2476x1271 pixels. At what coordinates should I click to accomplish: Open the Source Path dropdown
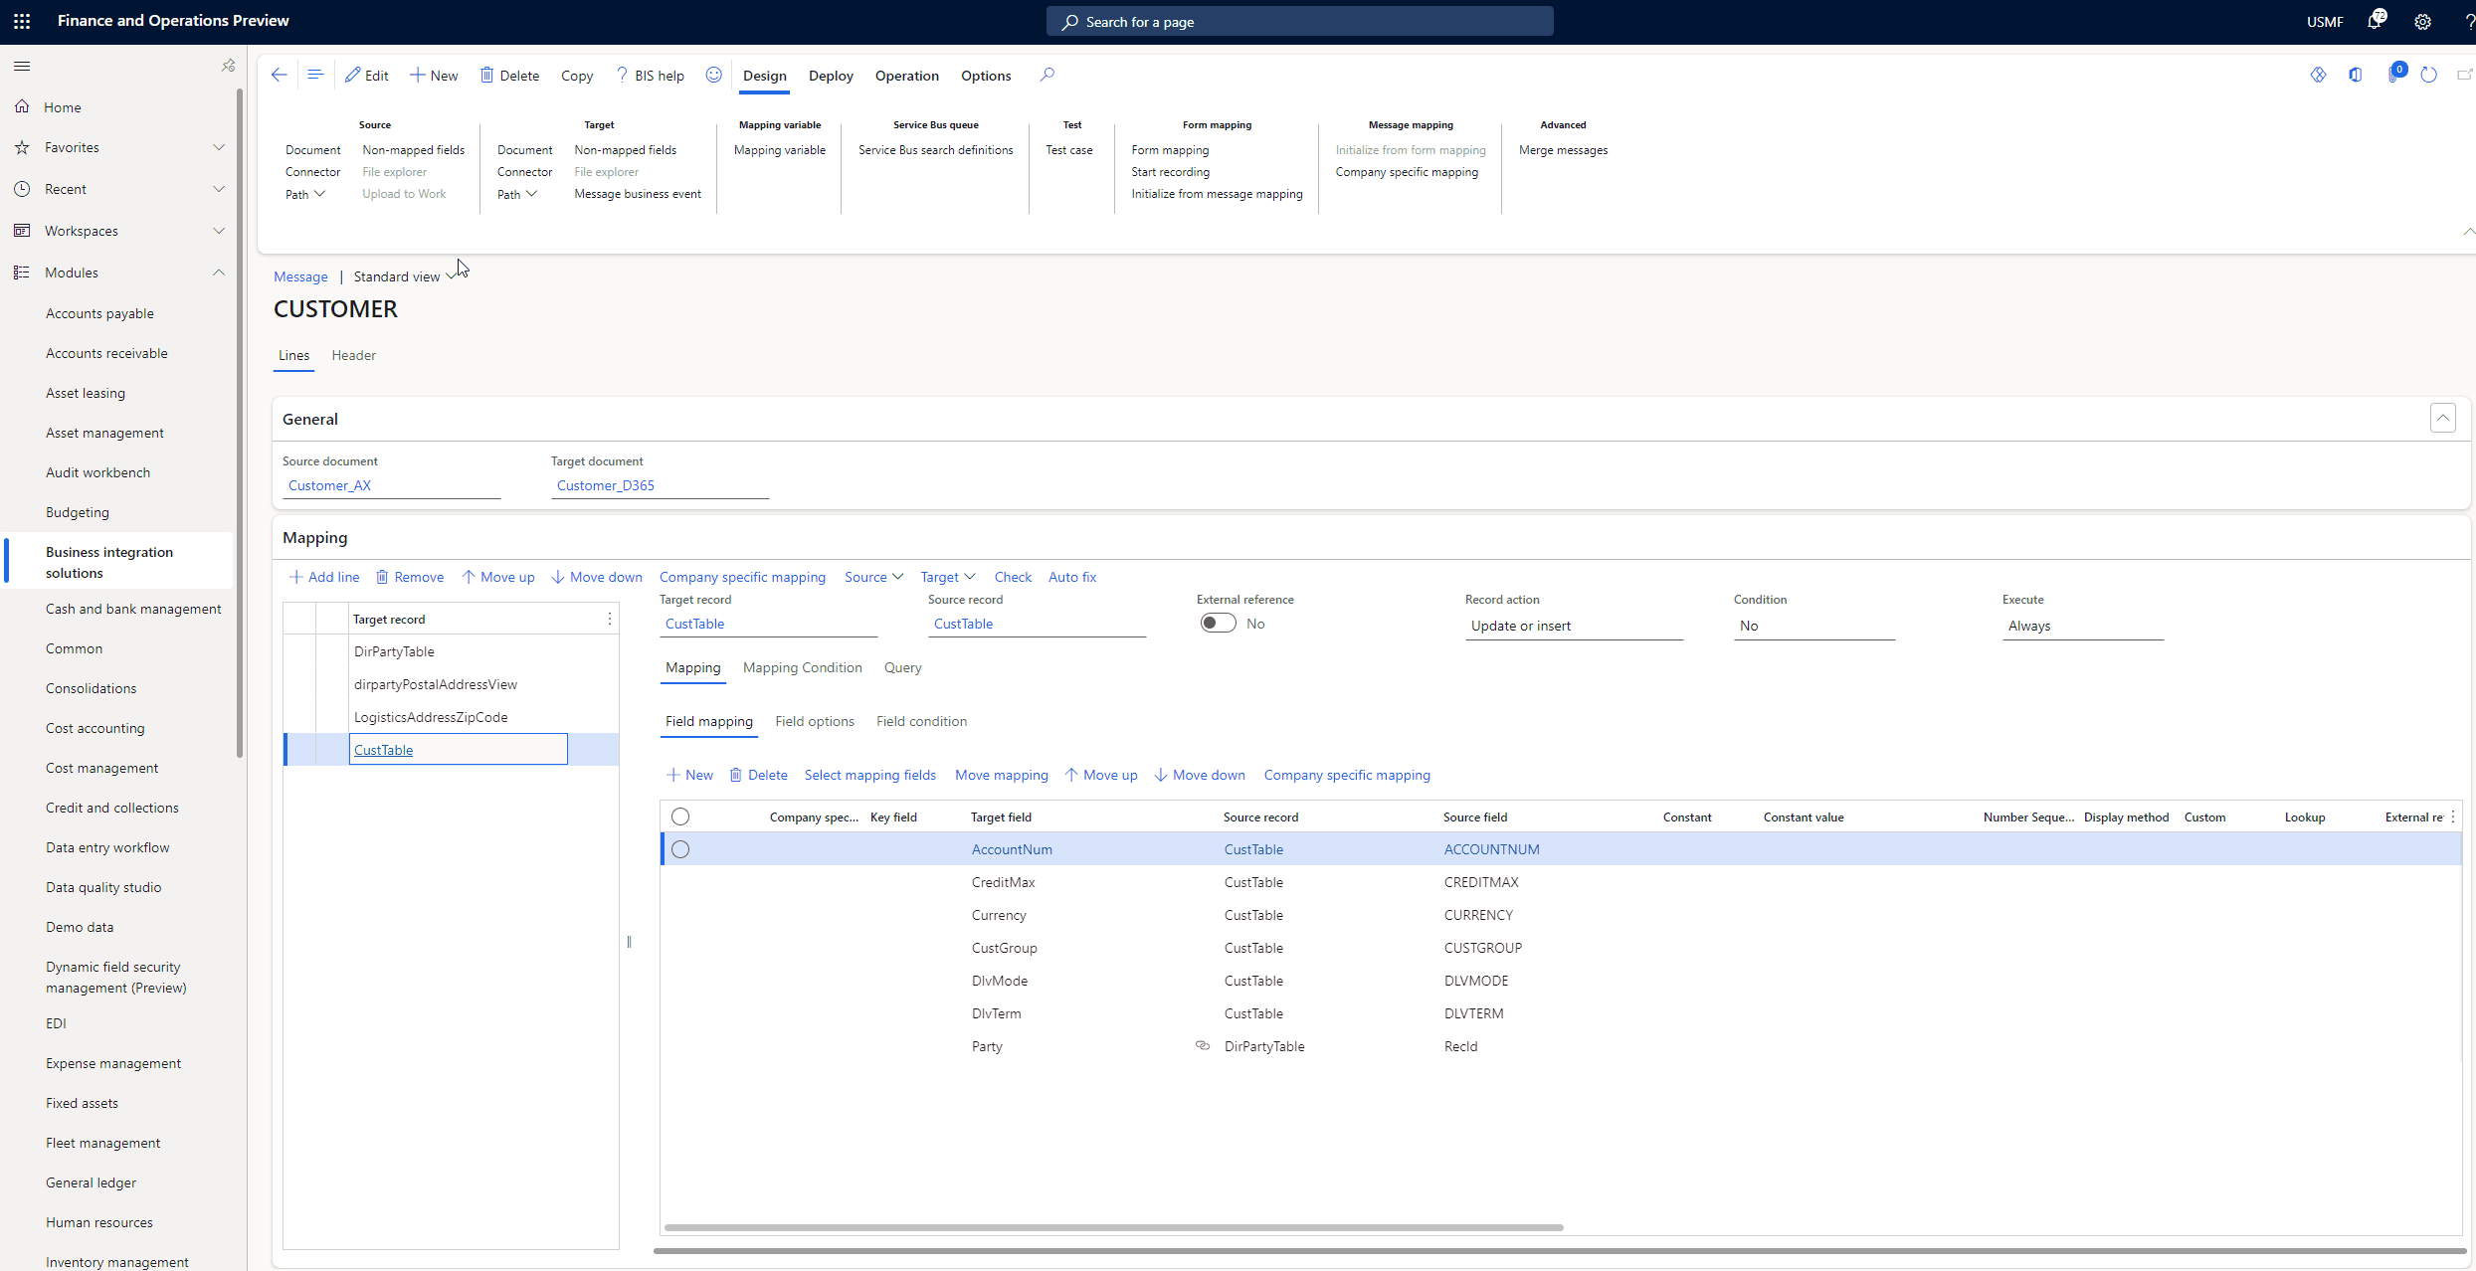coord(305,194)
